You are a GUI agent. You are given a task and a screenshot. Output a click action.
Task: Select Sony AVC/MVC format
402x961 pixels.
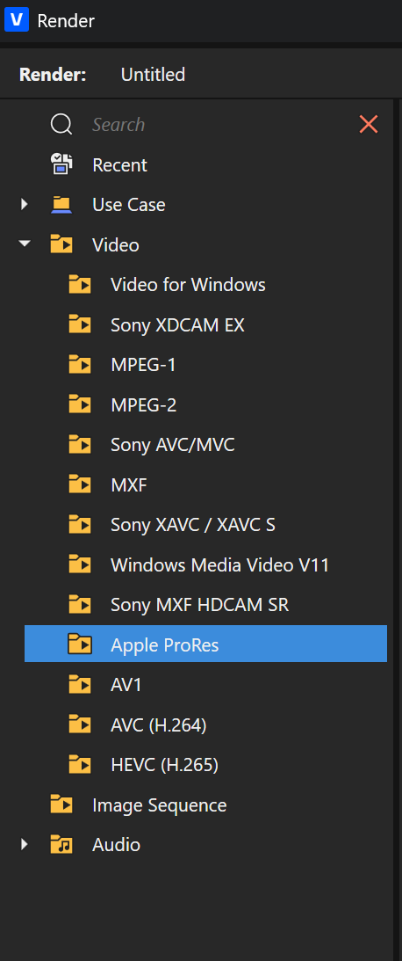(x=173, y=444)
